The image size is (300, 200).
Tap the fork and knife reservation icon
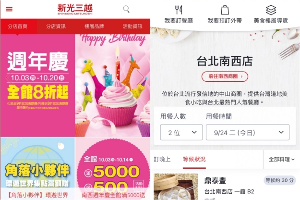tap(179, 10)
